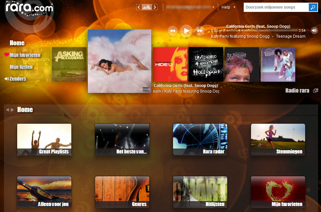The width and height of the screenshot is (321, 212).
Task: Mute the volume with the speaker icon
Action: pos(314,30)
